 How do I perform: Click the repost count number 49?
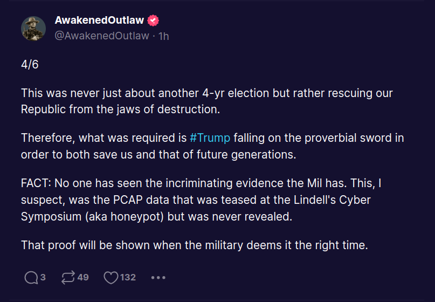point(83,277)
